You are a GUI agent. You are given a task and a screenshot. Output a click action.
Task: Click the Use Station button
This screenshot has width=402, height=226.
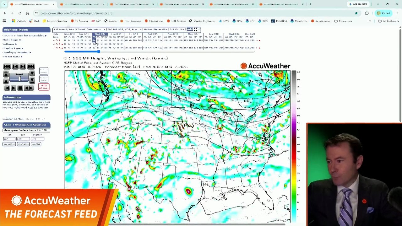pyautogui.click(x=23, y=144)
